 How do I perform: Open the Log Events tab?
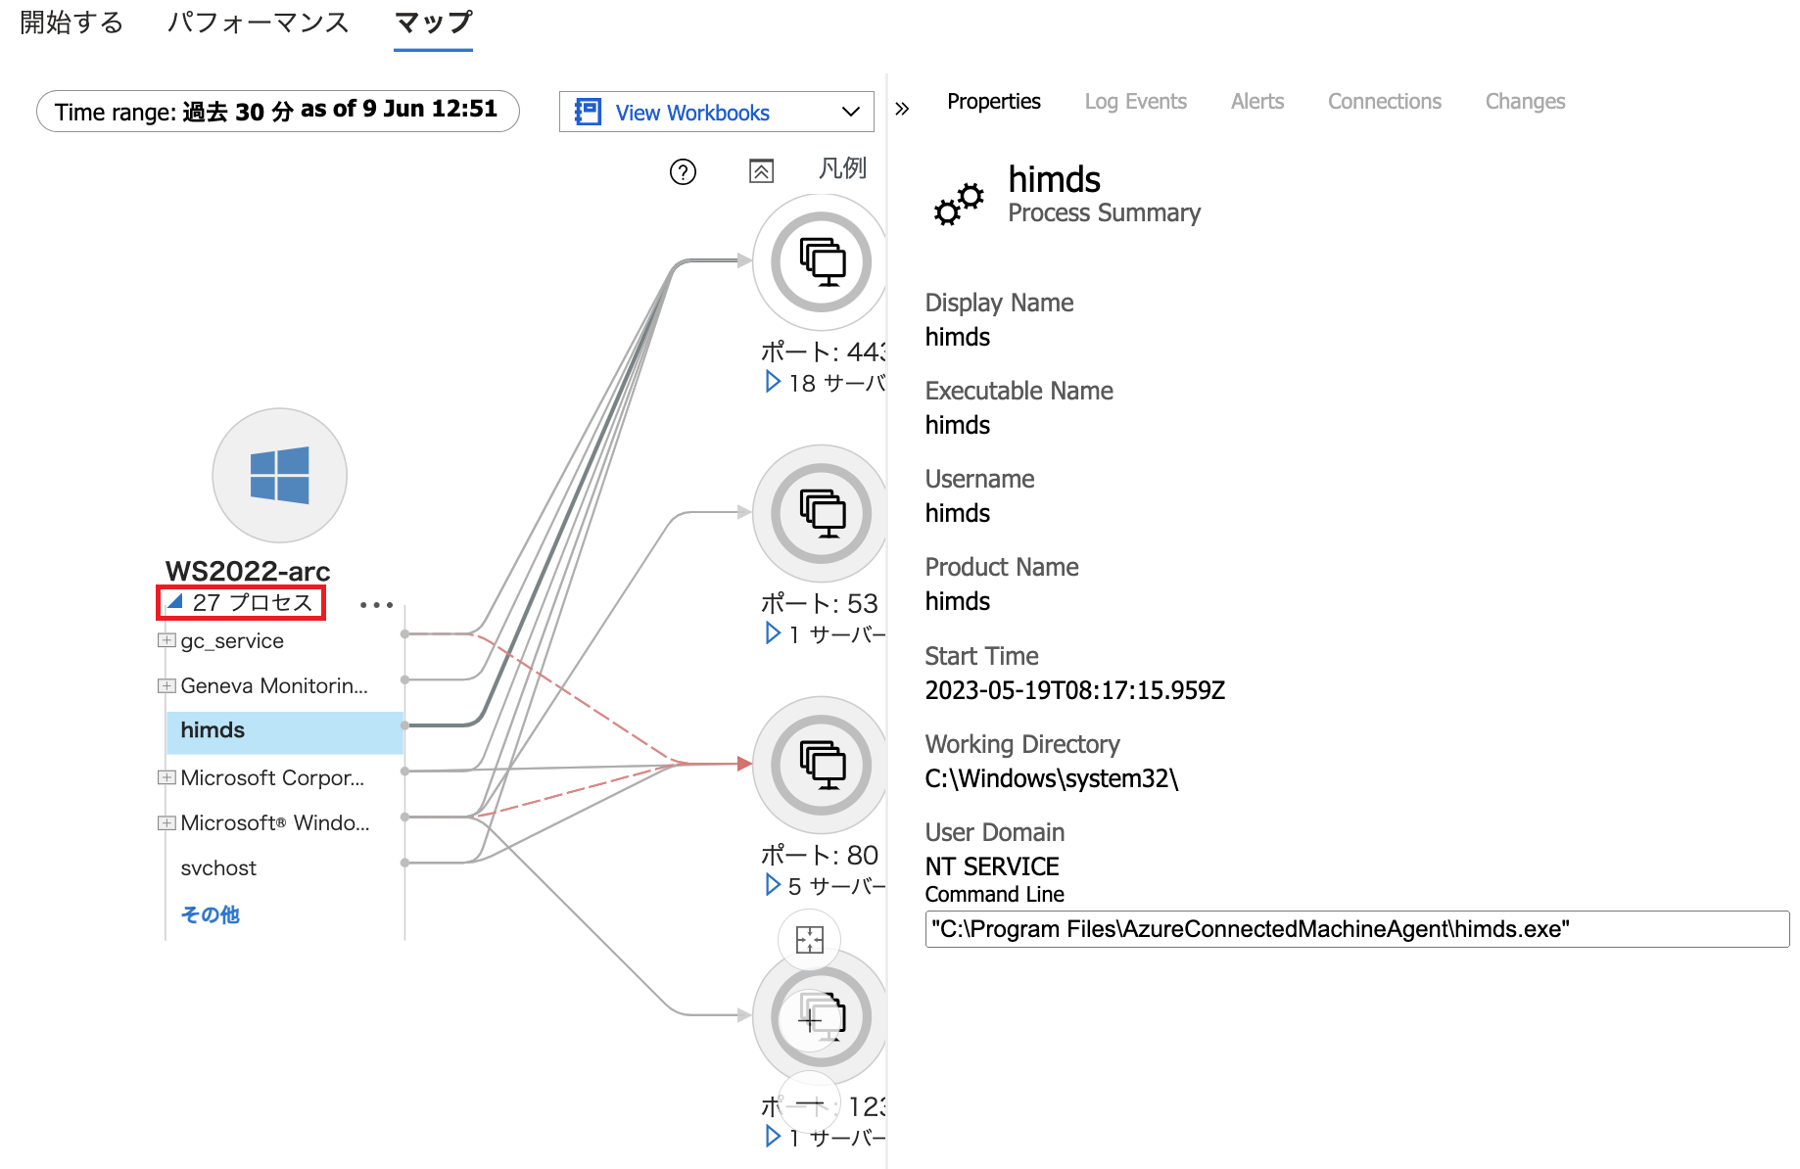1135,101
